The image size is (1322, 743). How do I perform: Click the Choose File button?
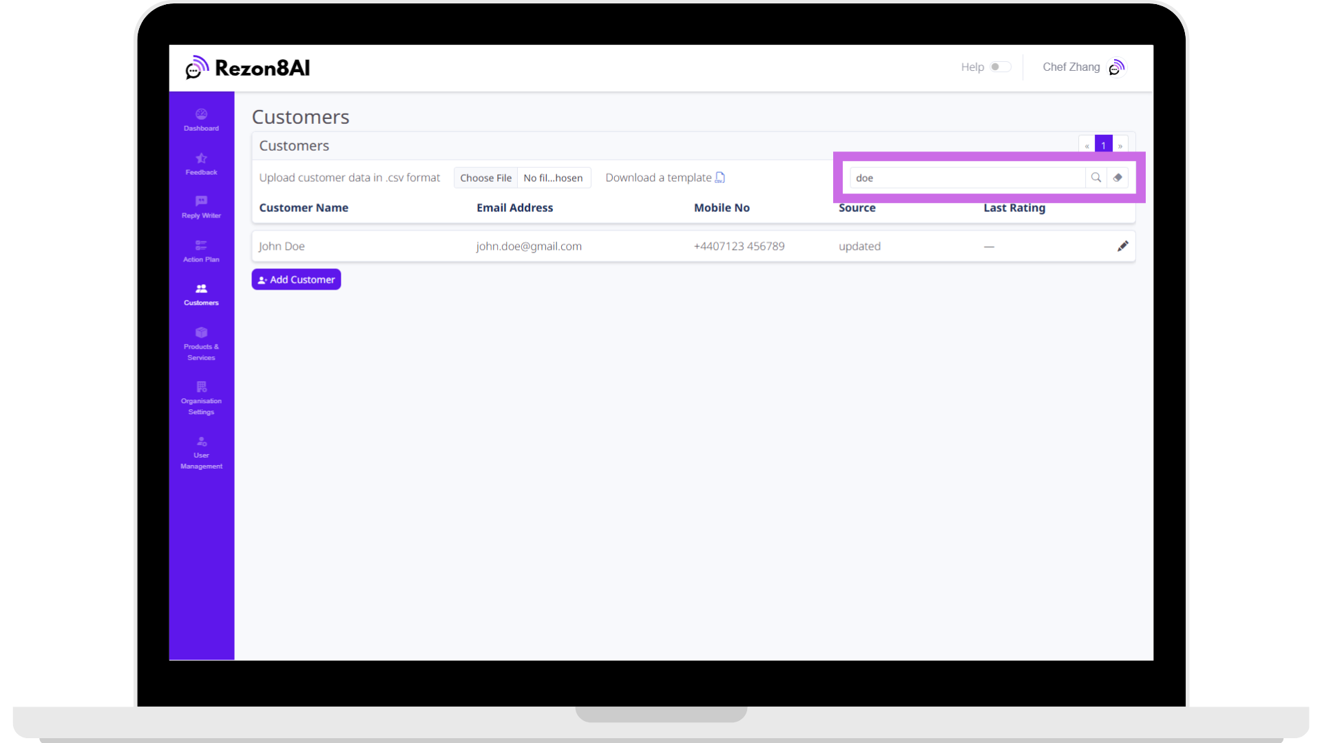tap(485, 177)
